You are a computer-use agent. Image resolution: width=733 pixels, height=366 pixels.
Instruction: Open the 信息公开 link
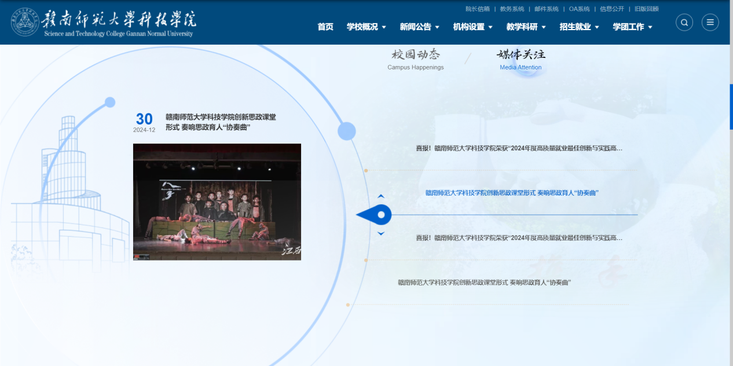612,9
